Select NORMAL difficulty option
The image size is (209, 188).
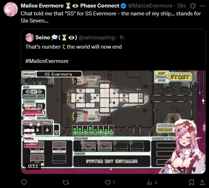[161, 77]
